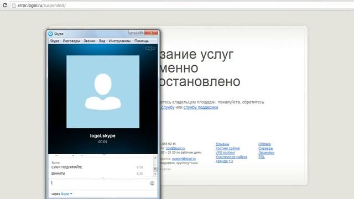Click the chat scrollbar down arrow

point(155,174)
